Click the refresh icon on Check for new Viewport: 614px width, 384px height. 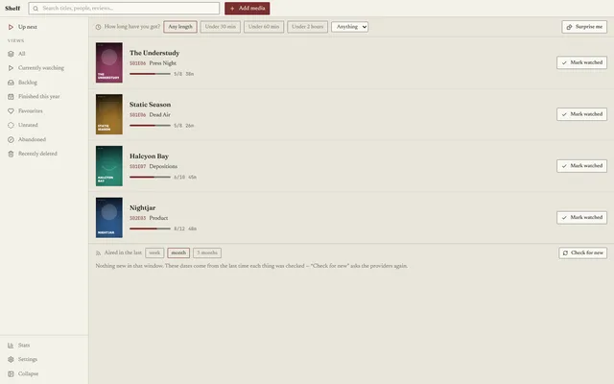[565, 252]
